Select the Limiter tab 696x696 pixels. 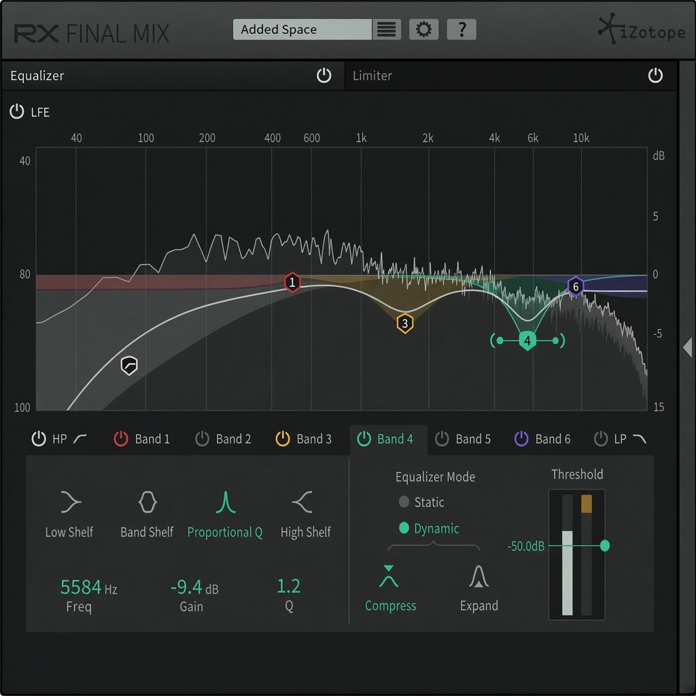click(x=510, y=76)
